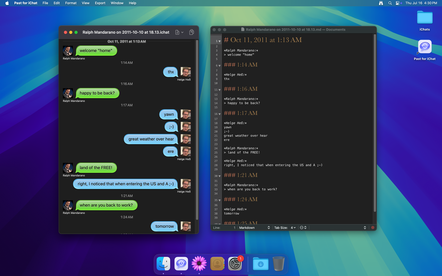Open Spotlight search from the menu bar
This screenshot has height=276, width=442.
390,3
